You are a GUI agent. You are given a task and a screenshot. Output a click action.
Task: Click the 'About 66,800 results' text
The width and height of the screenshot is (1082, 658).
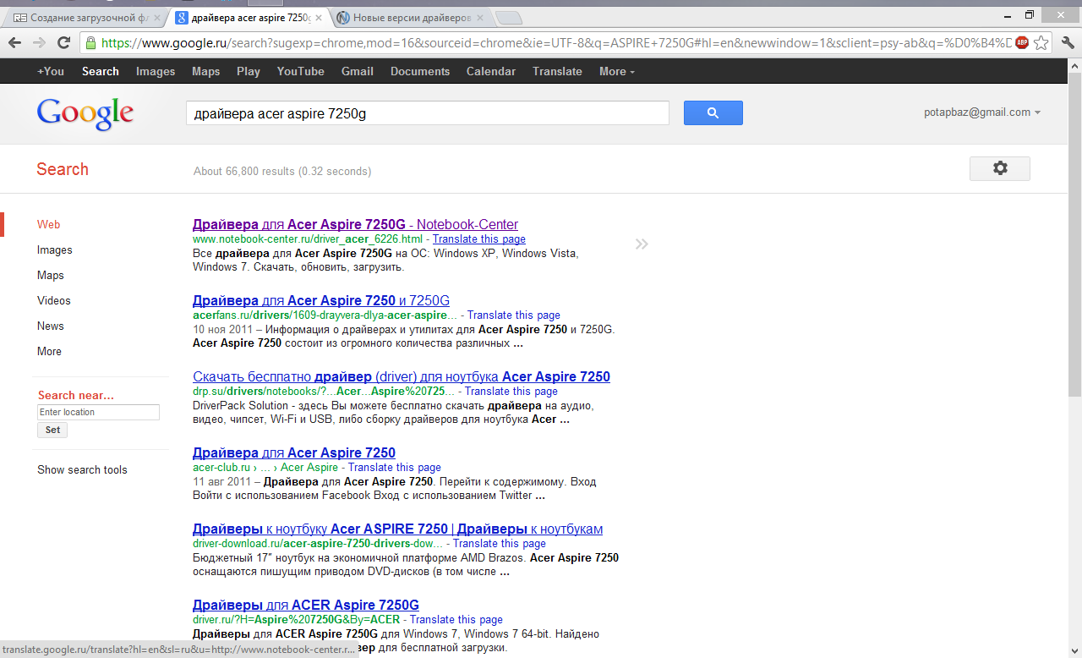point(282,171)
